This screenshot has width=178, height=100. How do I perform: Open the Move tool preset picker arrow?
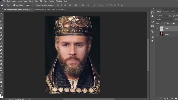tap(11, 5)
